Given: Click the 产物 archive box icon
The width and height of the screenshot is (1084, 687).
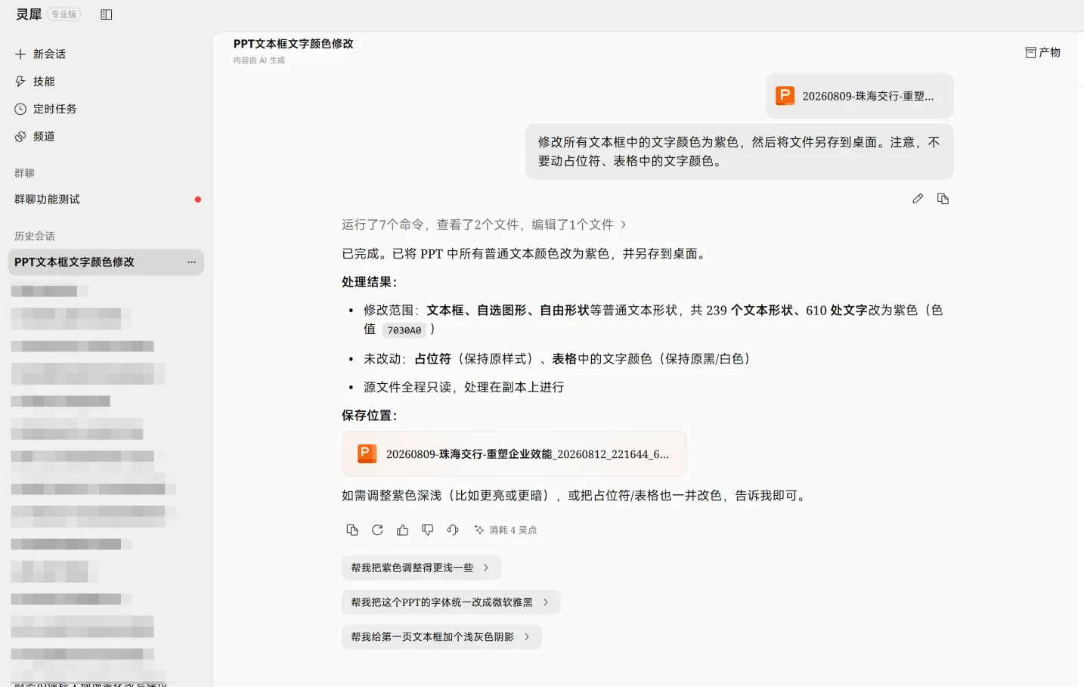Looking at the screenshot, I should pos(1030,52).
